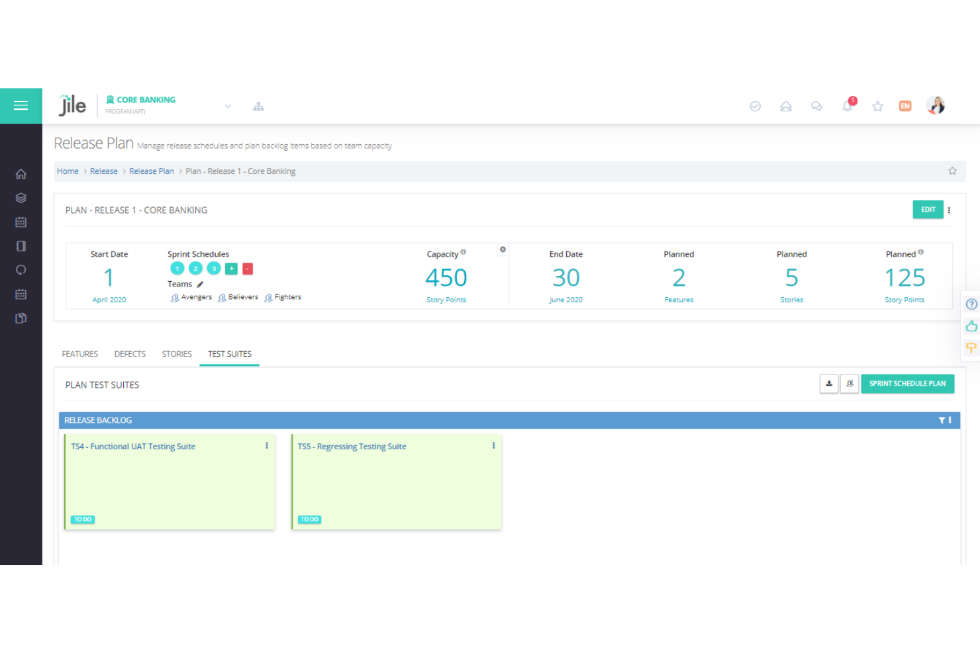Click the Sprint Schedule Plan button
The height and width of the screenshot is (653, 980).
pos(907,383)
